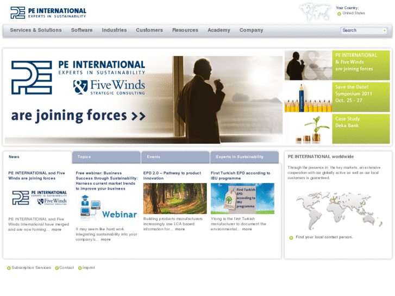Open the Software menu
Viewport: 395px width, 296px height.
(x=81, y=30)
